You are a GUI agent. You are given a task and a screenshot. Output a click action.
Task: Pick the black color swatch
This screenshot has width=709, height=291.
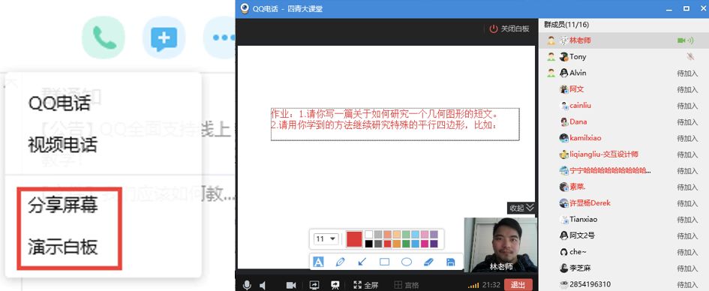pyautogui.click(x=369, y=244)
